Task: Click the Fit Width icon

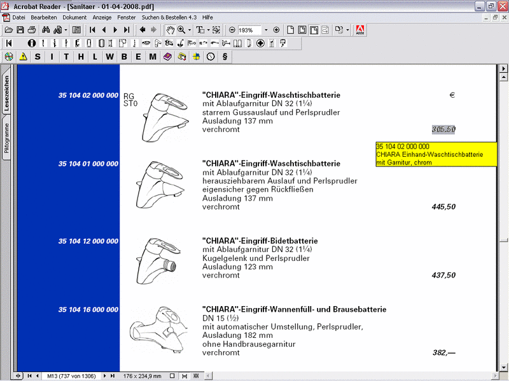Action: click(314, 30)
